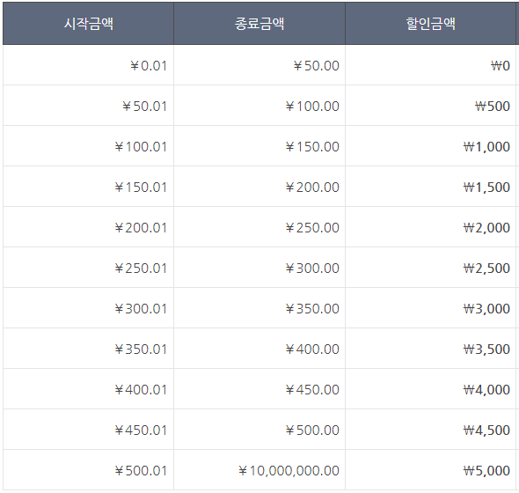519x493 pixels.
Task: Click the 시작금액 column header
Action: click(x=88, y=24)
